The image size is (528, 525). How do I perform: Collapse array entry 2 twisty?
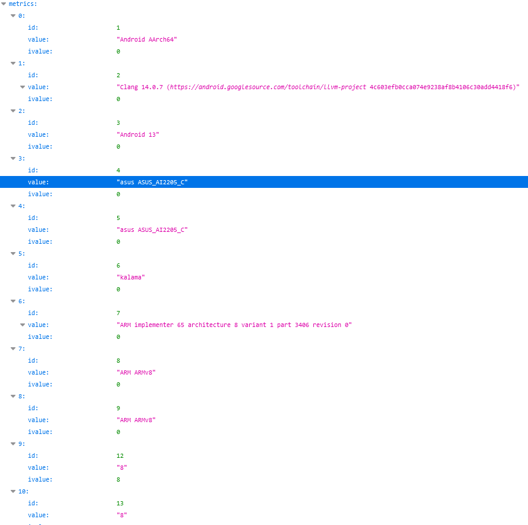tap(13, 111)
